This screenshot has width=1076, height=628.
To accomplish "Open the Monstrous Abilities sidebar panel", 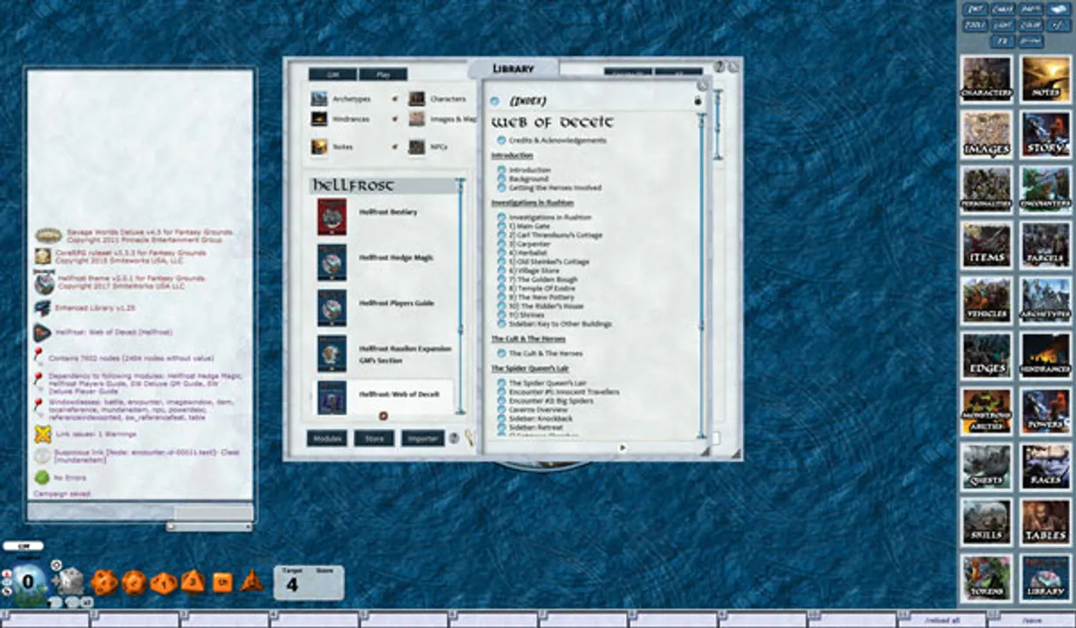I will pyautogui.click(x=987, y=412).
